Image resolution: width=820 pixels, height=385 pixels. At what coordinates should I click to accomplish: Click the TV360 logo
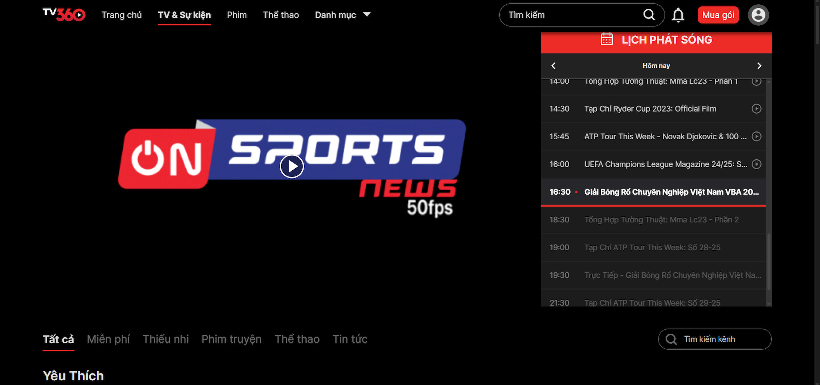pyautogui.click(x=64, y=15)
